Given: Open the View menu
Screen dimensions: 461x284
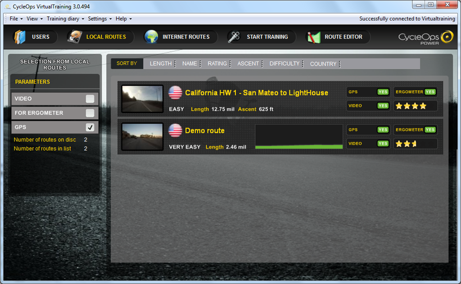Looking at the screenshot, I should click(34, 18).
